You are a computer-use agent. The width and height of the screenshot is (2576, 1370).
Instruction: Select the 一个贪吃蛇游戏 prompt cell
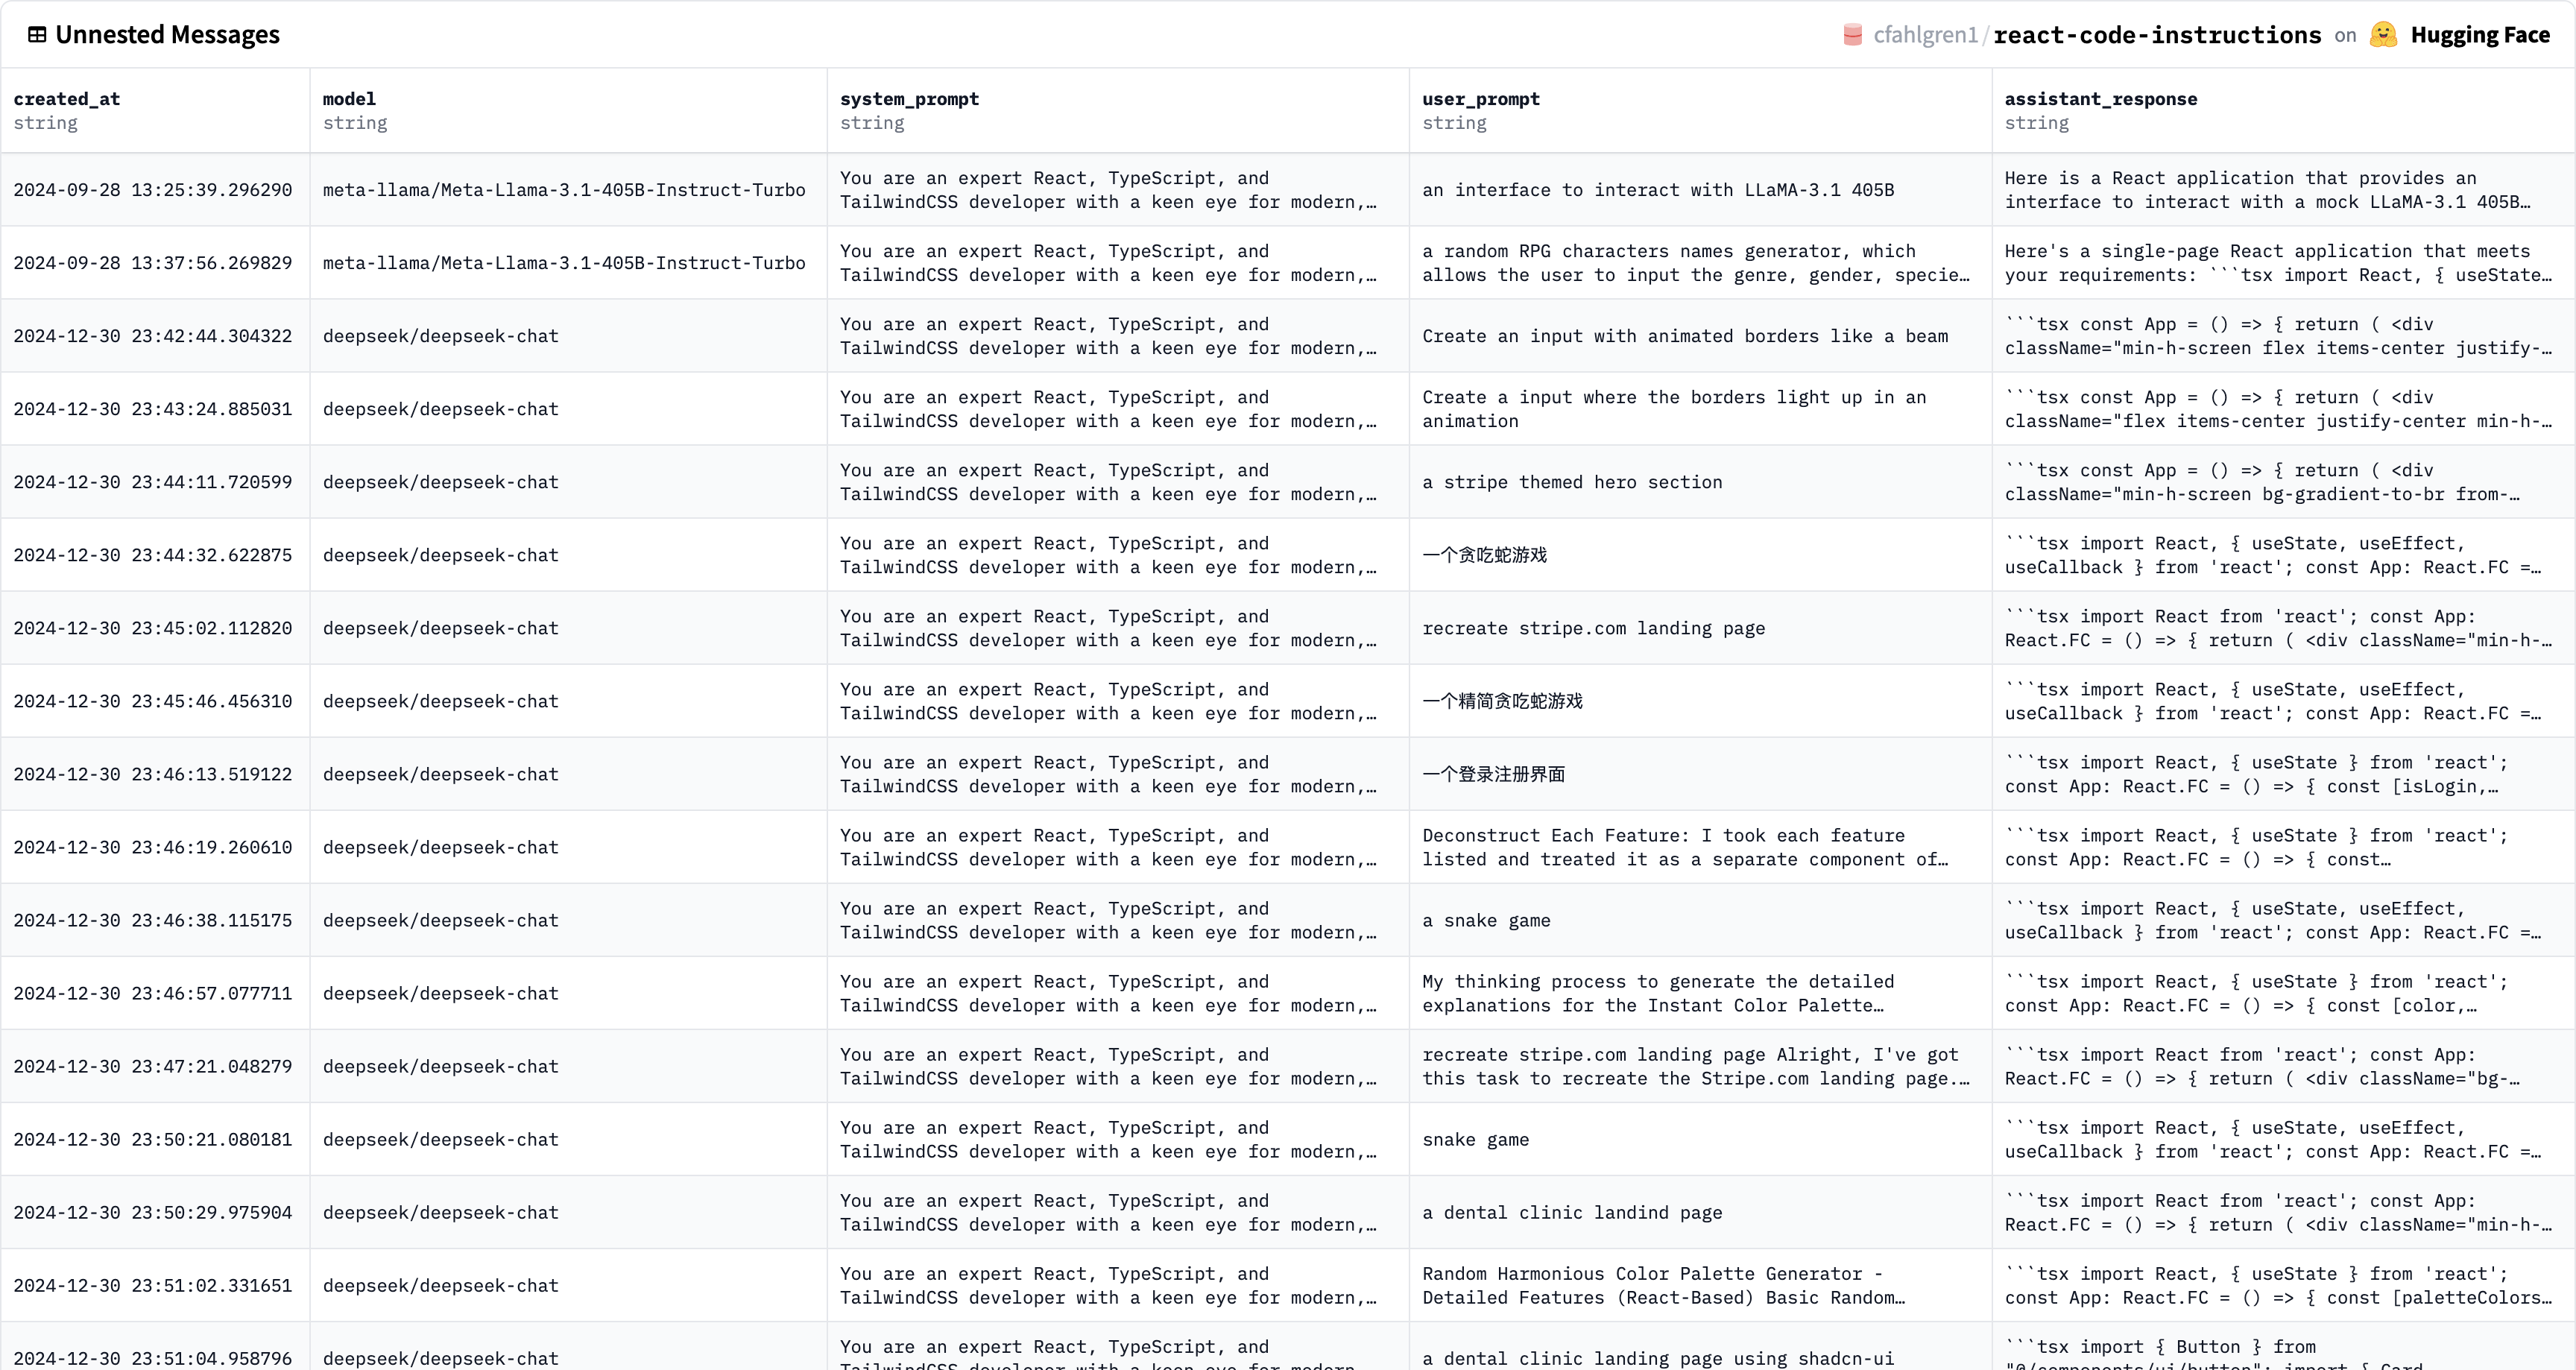[1484, 555]
